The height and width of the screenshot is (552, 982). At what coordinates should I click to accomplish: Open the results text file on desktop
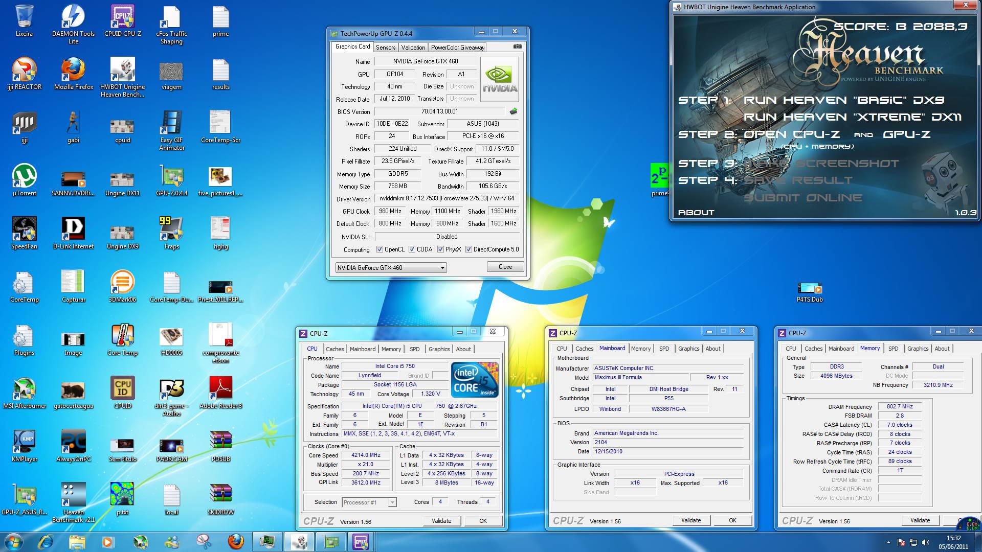[220, 75]
